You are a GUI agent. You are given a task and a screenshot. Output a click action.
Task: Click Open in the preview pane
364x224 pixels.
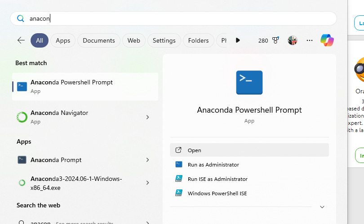[x=249, y=150]
